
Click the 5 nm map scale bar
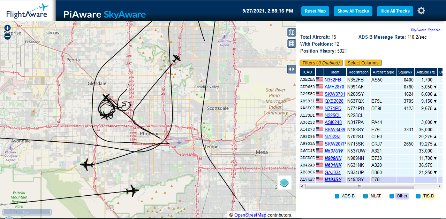[x=27, y=212]
